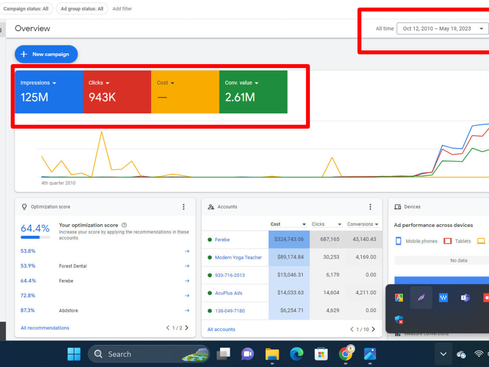Open Accounts card three-dot menu
489x367 pixels.
370,206
